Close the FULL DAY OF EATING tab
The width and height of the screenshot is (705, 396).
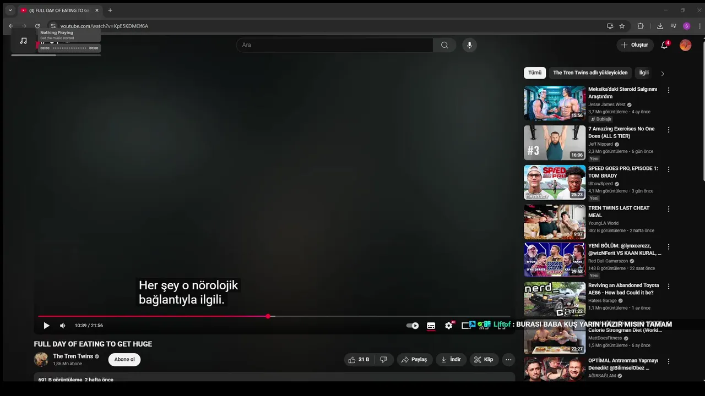point(97,10)
